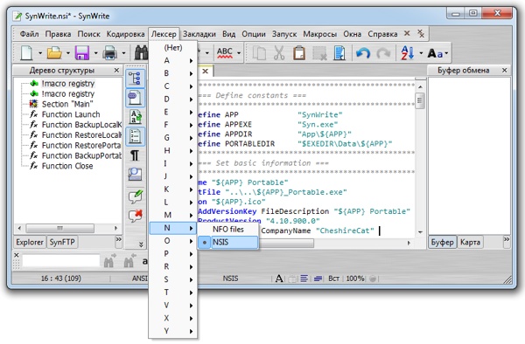The width and height of the screenshot is (525, 344).
Task: Select Function Launch in structure tree
Action: [x=71, y=114]
